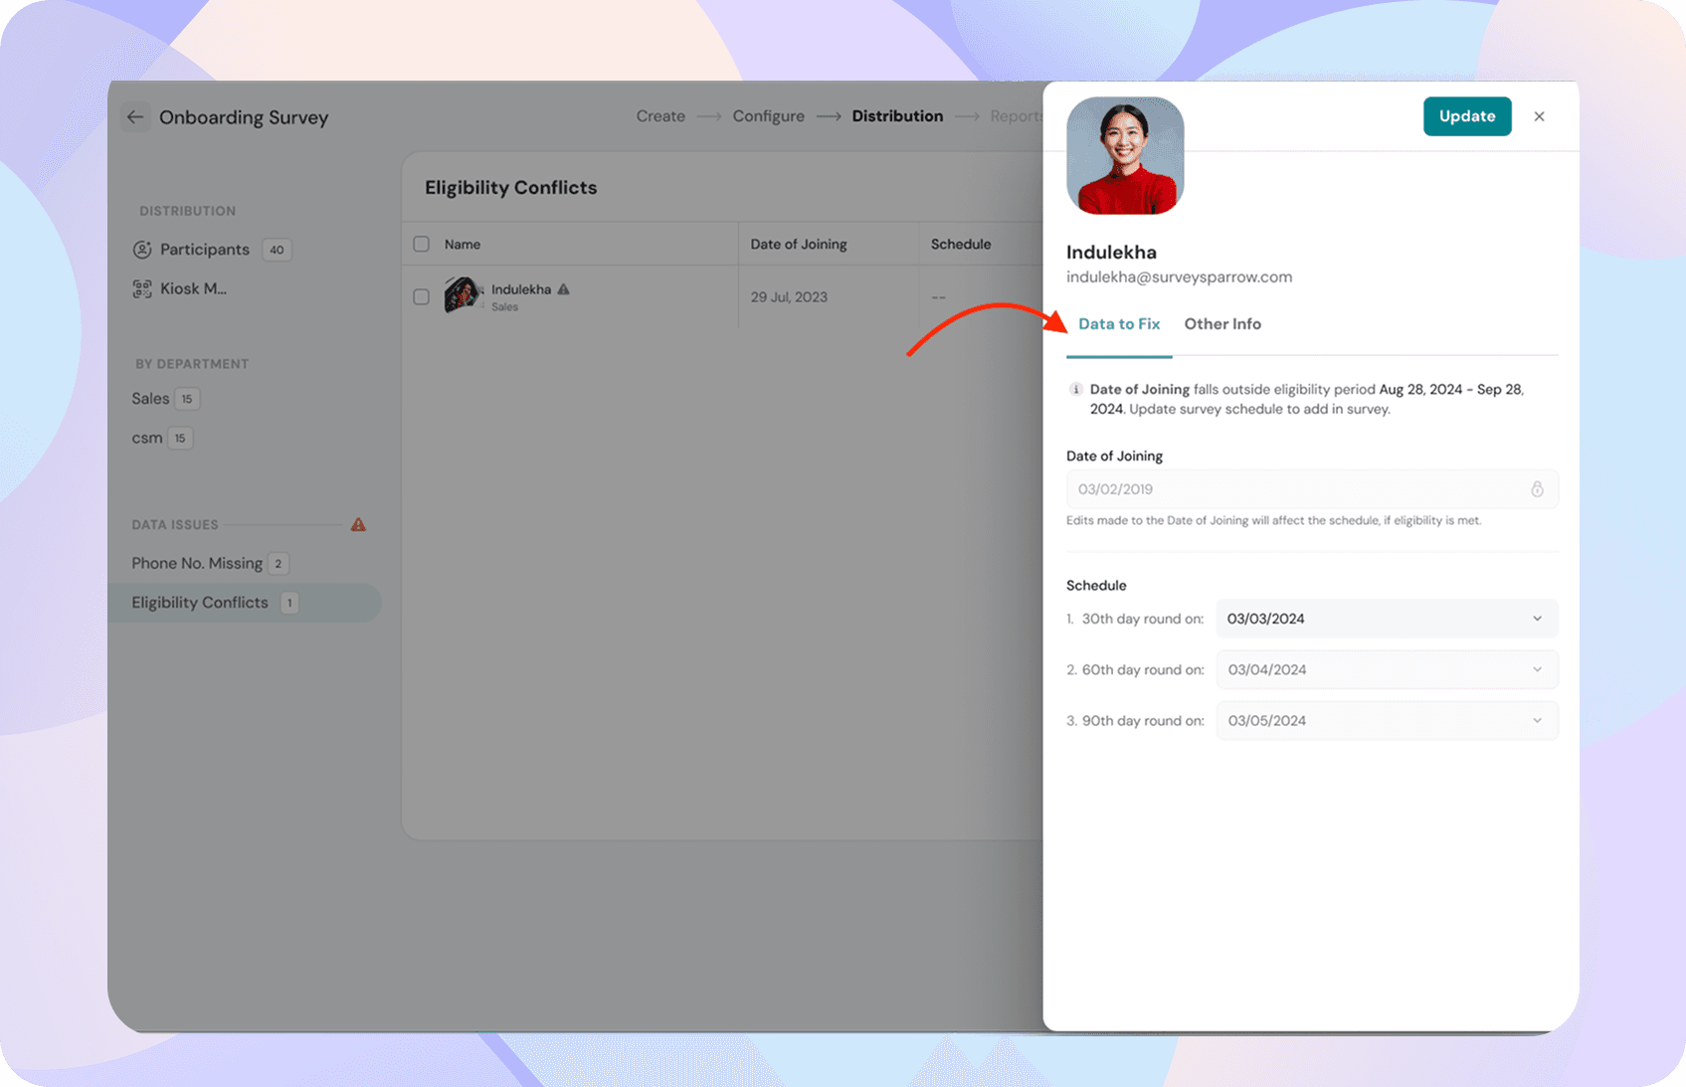Open the 60th day round date dropdown
The image size is (1686, 1087).
tap(1386, 670)
